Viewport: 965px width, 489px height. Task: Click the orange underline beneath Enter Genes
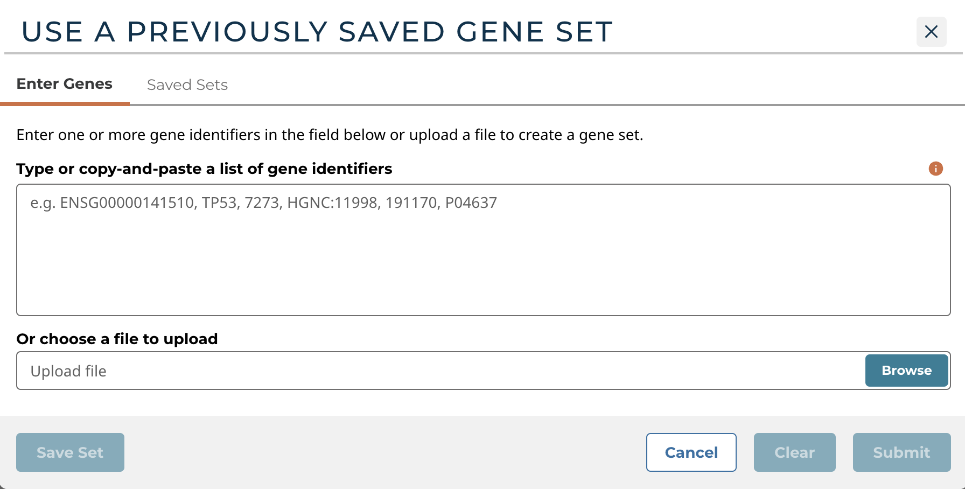(x=65, y=103)
